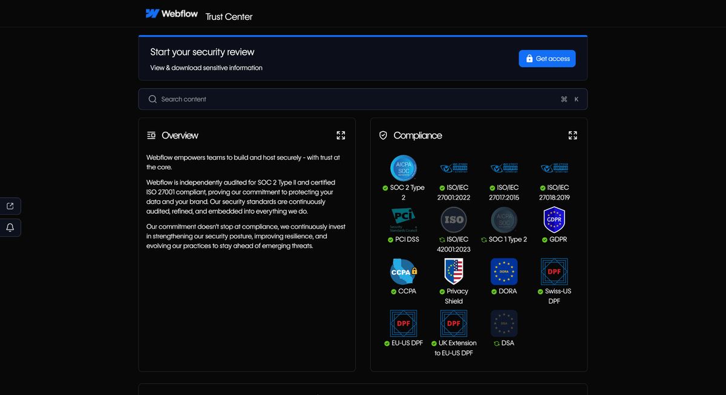Viewport: 726px width, 395px height.
Task: Click the SOC 1 Type 2 label text
Action: click(x=508, y=240)
